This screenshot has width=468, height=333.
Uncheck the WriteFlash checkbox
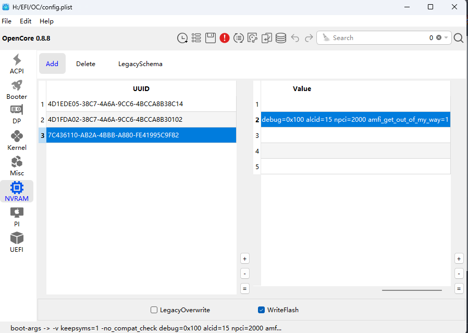(262, 310)
